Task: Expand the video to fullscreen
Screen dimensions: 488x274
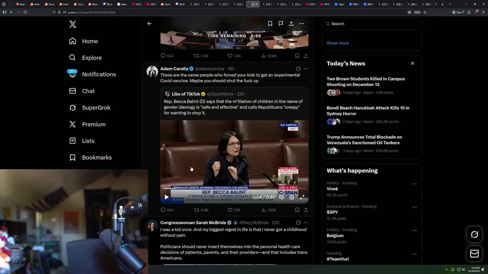Action: [302, 197]
